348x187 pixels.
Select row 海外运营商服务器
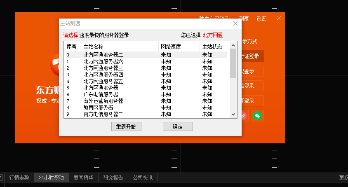(146, 101)
